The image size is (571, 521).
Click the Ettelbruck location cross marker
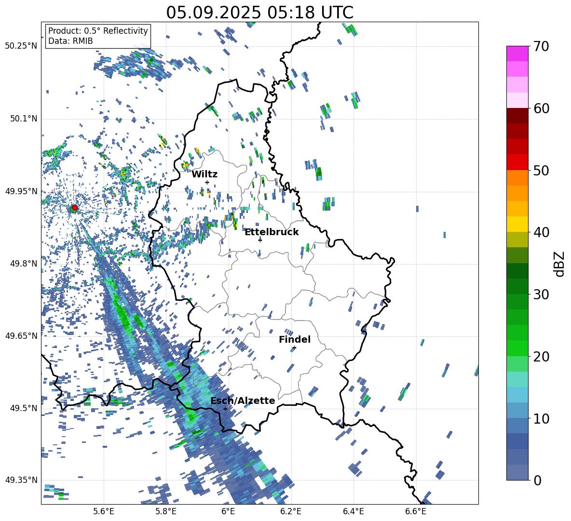click(x=260, y=240)
